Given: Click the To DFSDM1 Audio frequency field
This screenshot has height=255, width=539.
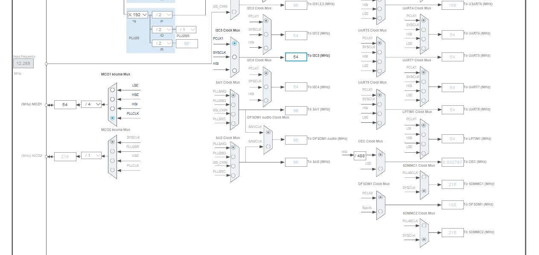Looking at the screenshot, I should tap(296, 140).
